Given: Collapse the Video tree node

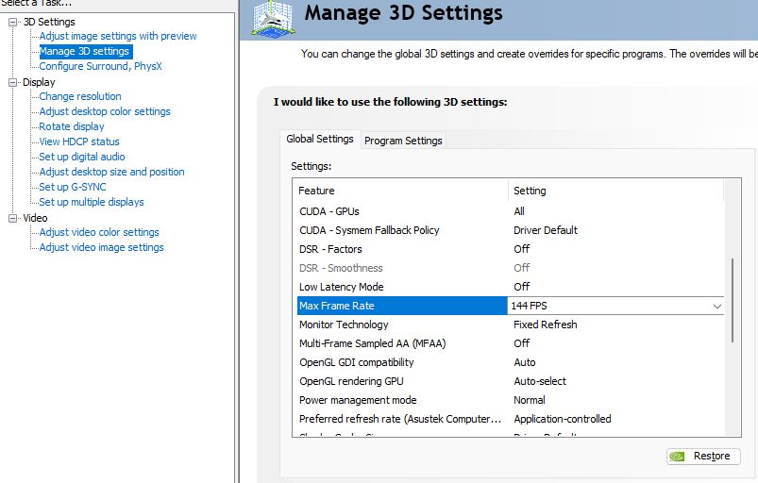Looking at the screenshot, I should click(13, 218).
